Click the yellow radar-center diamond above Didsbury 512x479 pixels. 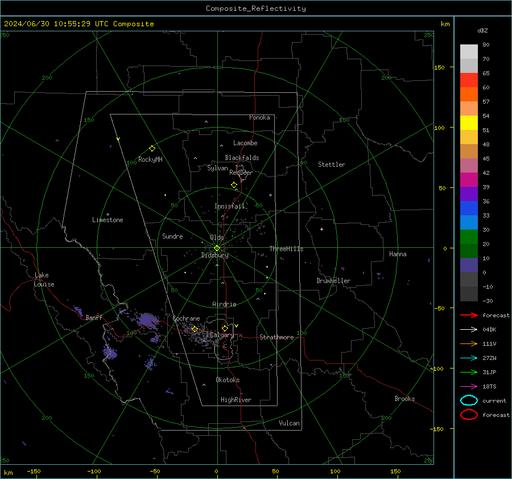tap(217, 248)
